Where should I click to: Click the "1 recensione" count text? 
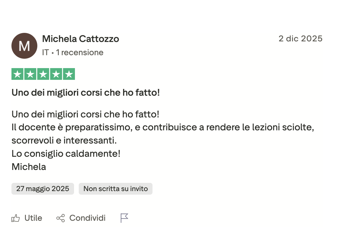[80, 53]
